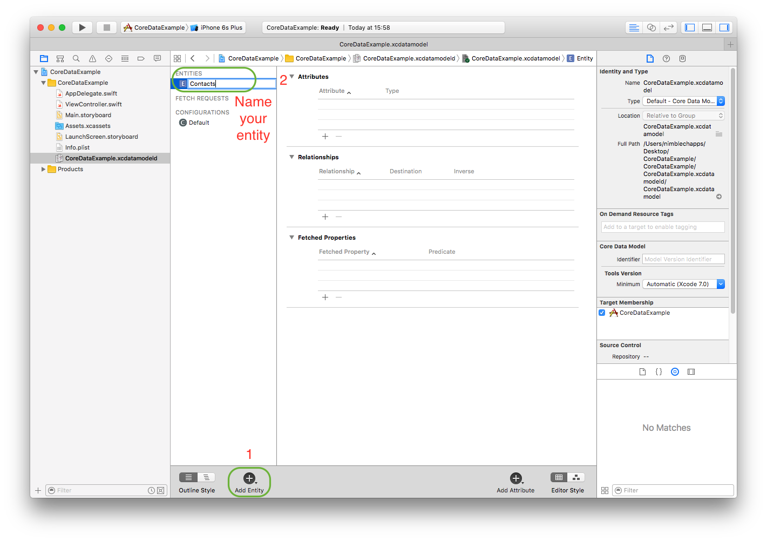The height and width of the screenshot is (541, 767).
Task: Show the Quick Help inspector
Action: click(666, 58)
